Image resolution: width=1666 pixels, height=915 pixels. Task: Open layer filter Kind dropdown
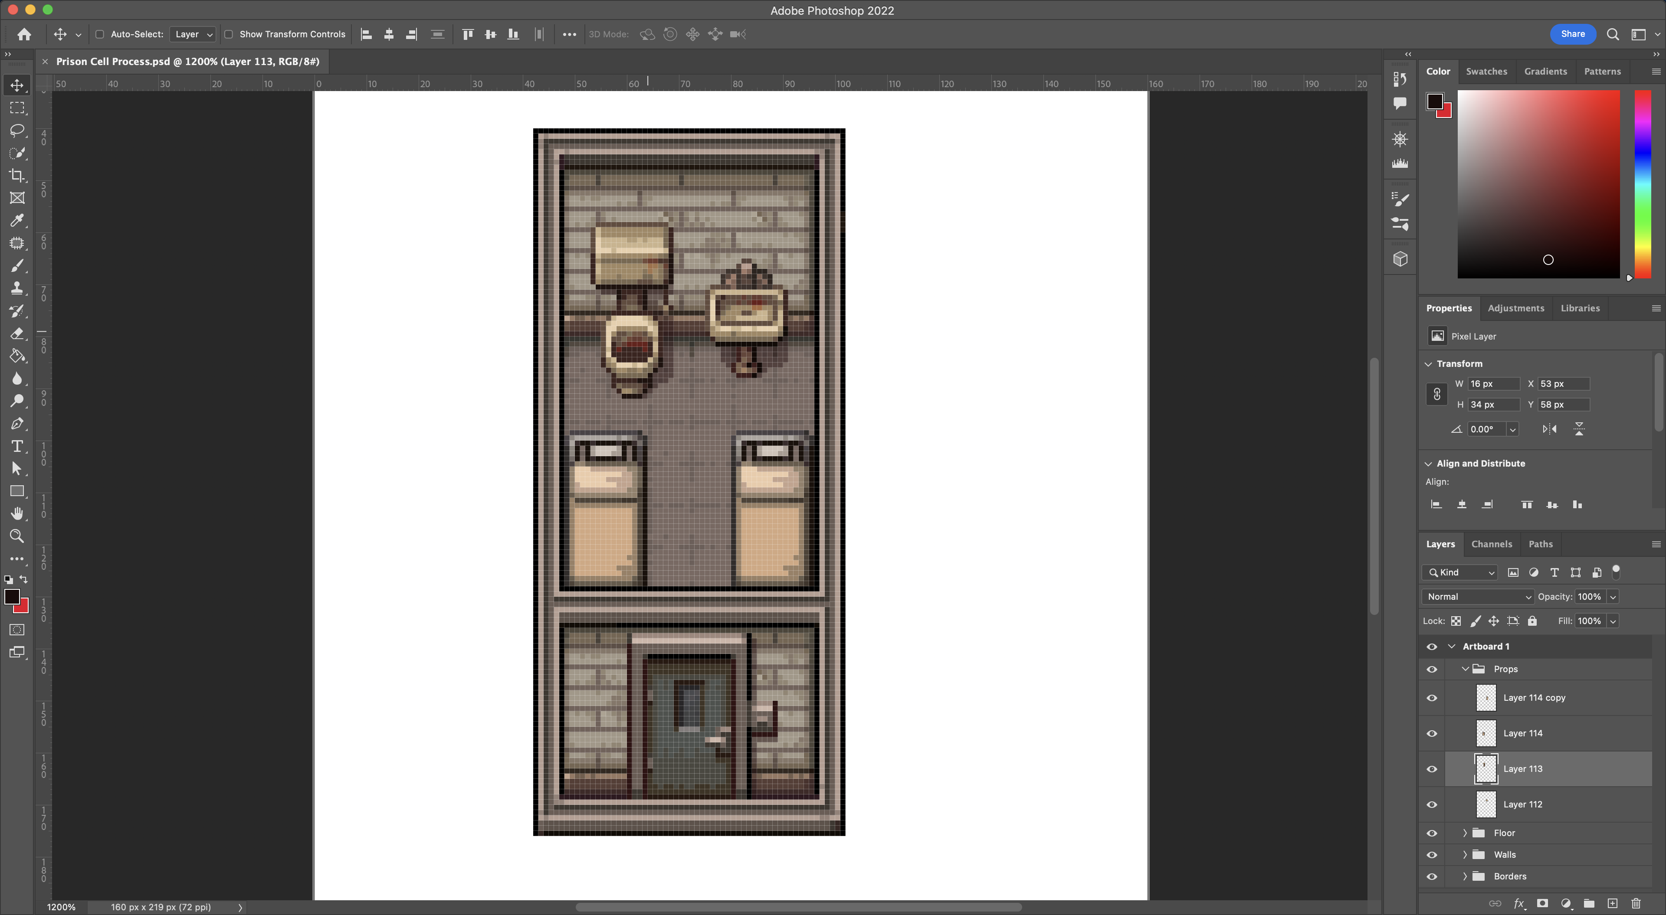pyautogui.click(x=1459, y=573)
